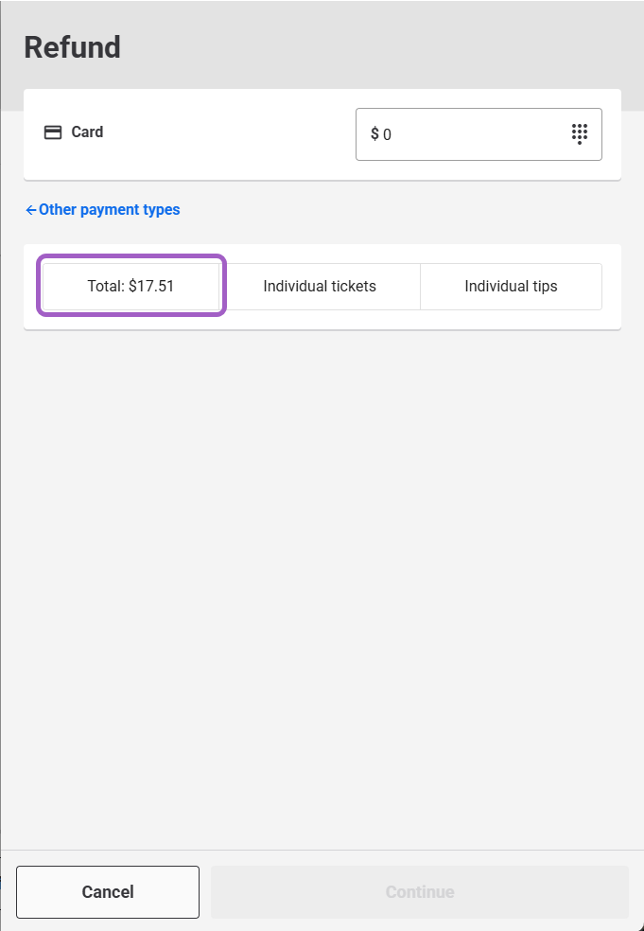644x931 pixels.
Task: Click the footer bar left of Cancel
Action: [x=9, y=891]
